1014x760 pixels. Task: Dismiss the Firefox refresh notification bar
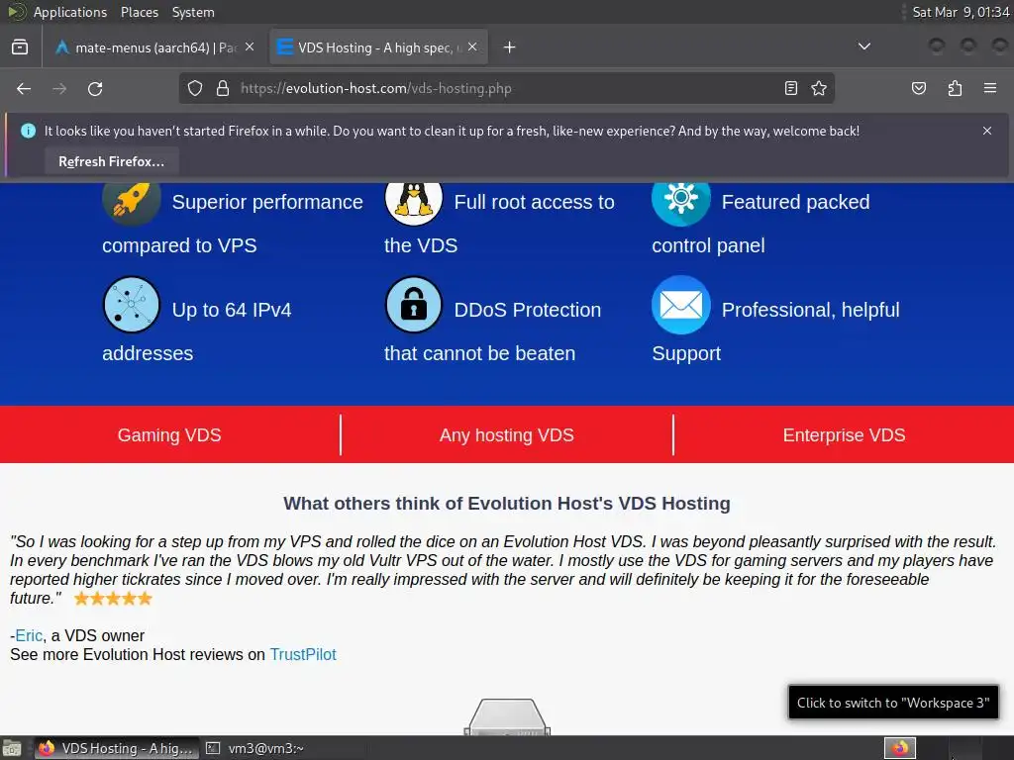987,131
